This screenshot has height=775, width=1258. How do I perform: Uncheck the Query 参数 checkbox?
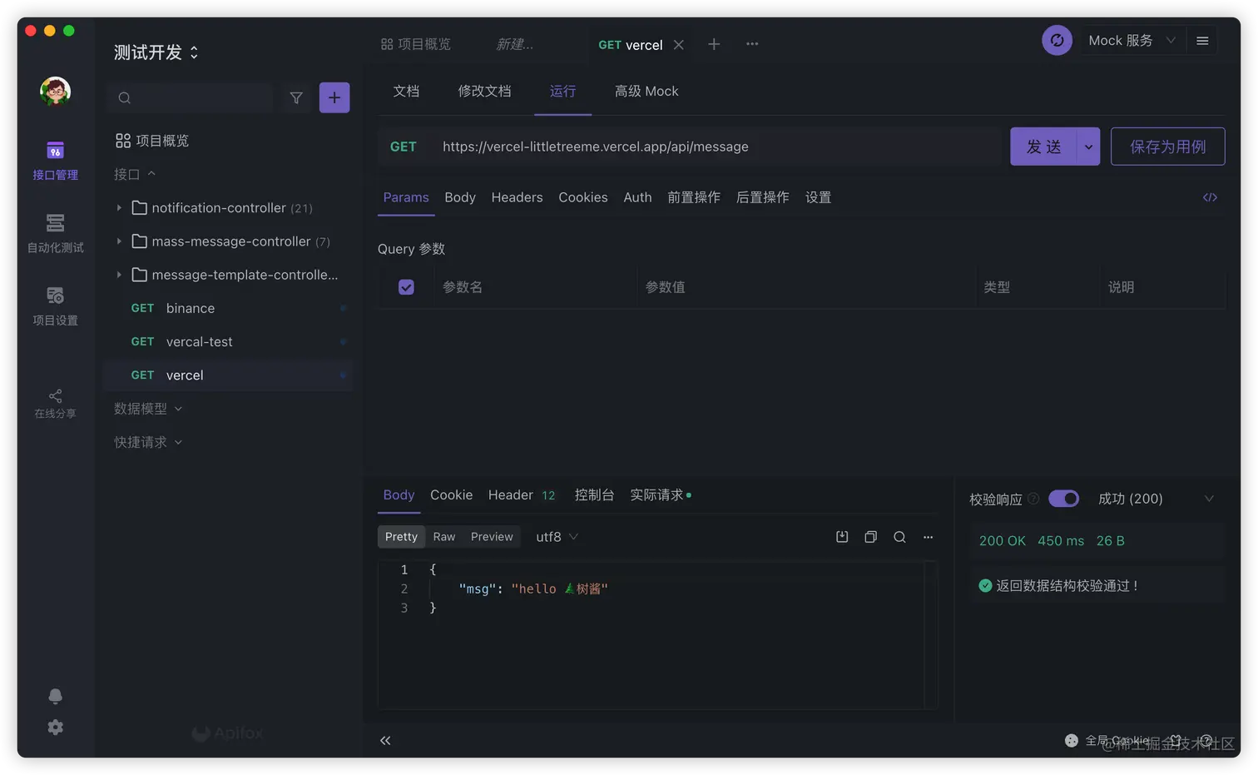click(x=406, y=286)
